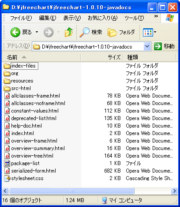Click the greyed-out forward arrow button
180x207 pixels.
(49, 32)
